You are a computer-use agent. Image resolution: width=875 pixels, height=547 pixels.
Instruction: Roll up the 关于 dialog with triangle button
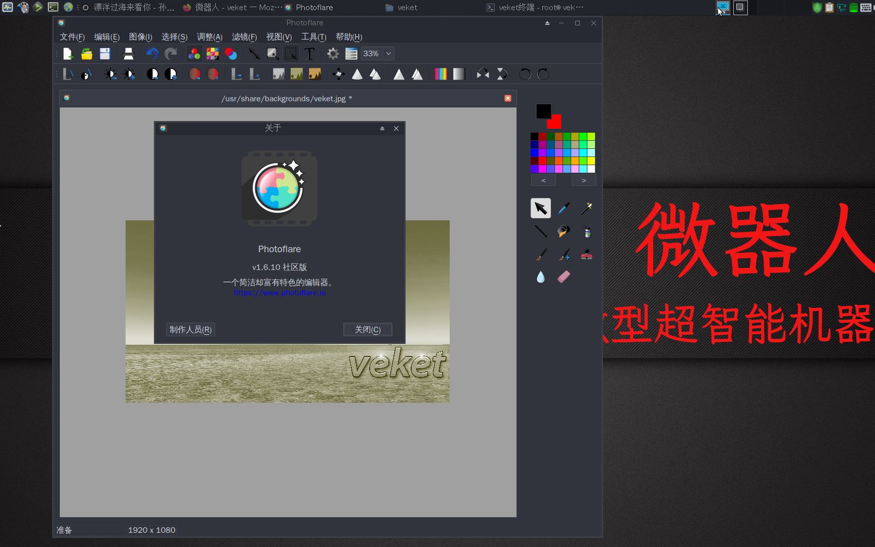point(382,129)
